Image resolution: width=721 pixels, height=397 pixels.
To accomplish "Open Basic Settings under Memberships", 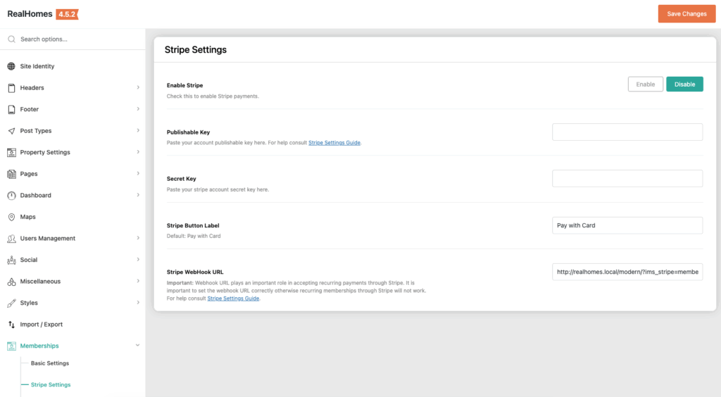I will pyautogui.click(x=50, y=363).
